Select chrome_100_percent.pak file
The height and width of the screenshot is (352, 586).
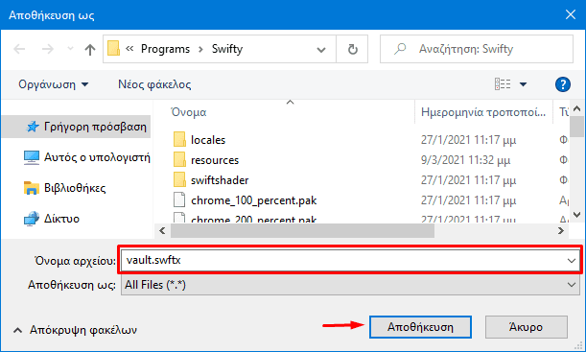(253, 200)
